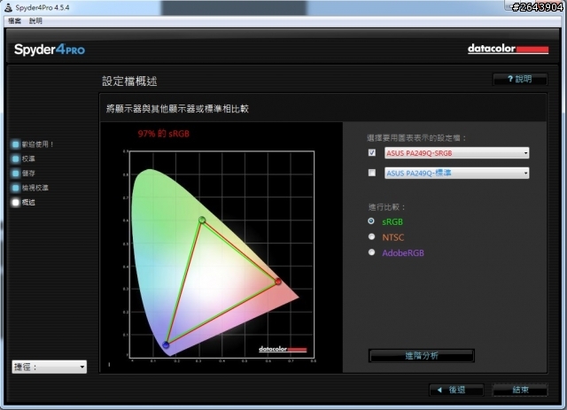Screen dimensions: 567x410
Task: Click the 97% 的 sRGB result text
Action: coord(163,134)
